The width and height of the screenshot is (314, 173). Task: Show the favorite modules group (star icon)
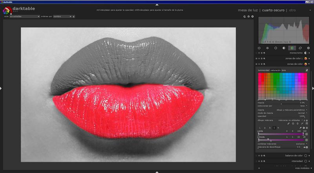(267, 48)
